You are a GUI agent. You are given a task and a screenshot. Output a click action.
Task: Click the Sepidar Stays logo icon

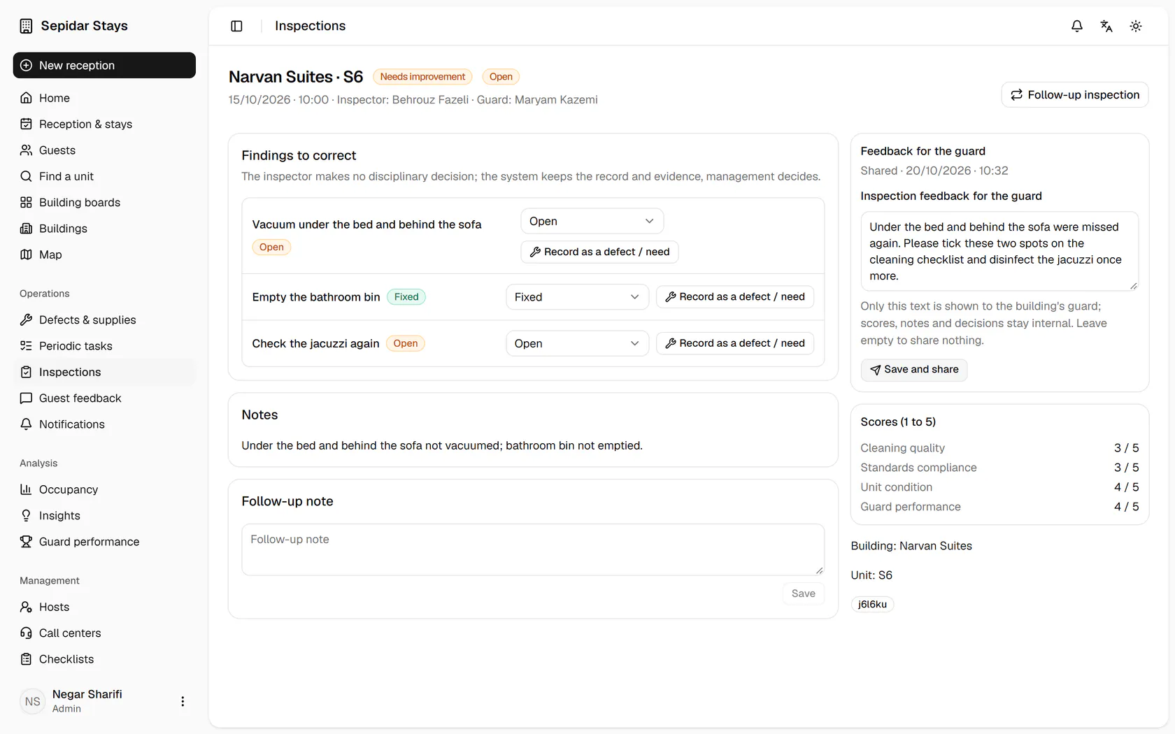26,26
